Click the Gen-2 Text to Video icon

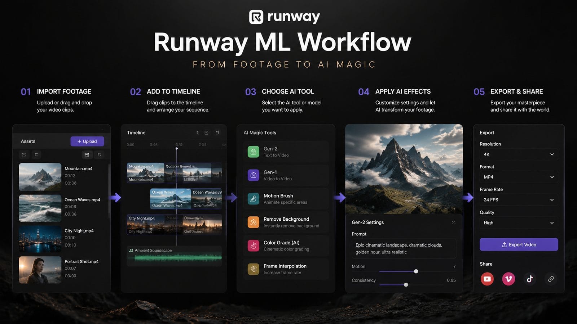tap(254, 152)
